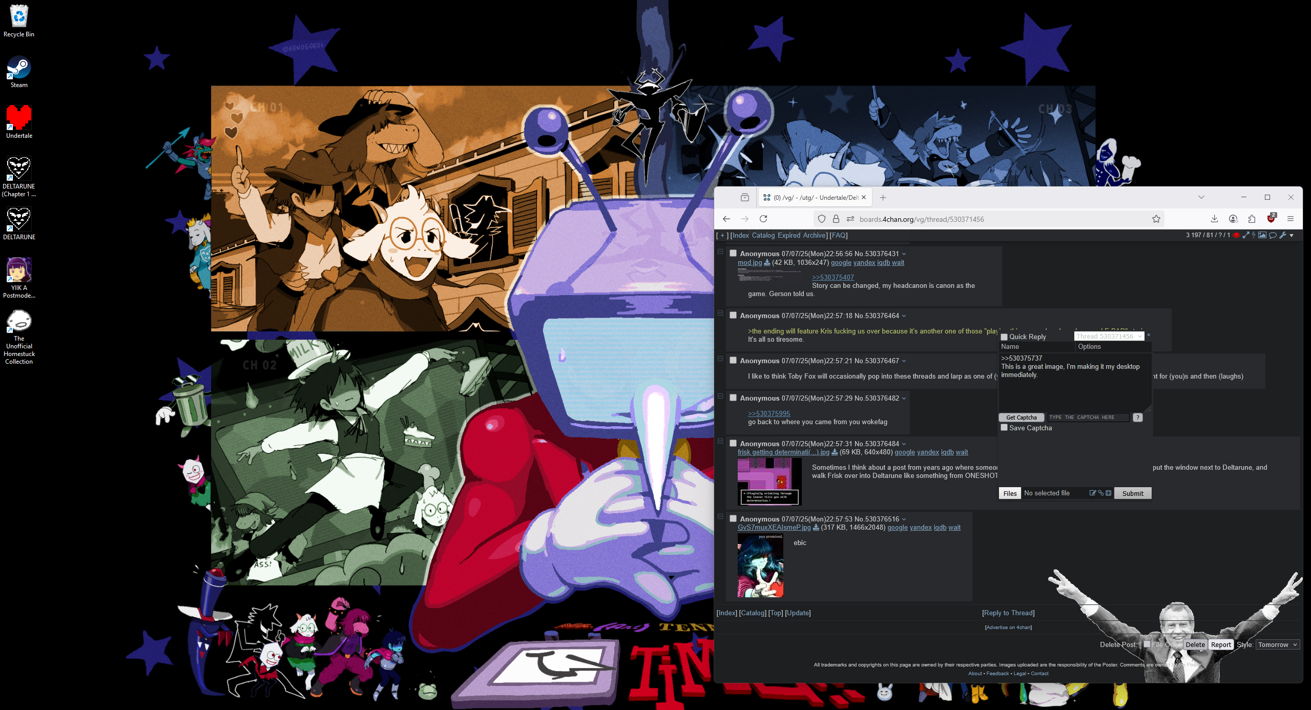Tick the checkbox for post No.530376431
Image resolution: width=1311 pixels, height=710 pixels.
733,253
